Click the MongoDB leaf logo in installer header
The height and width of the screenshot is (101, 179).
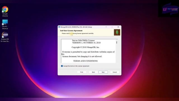click(x=117, y=33)
